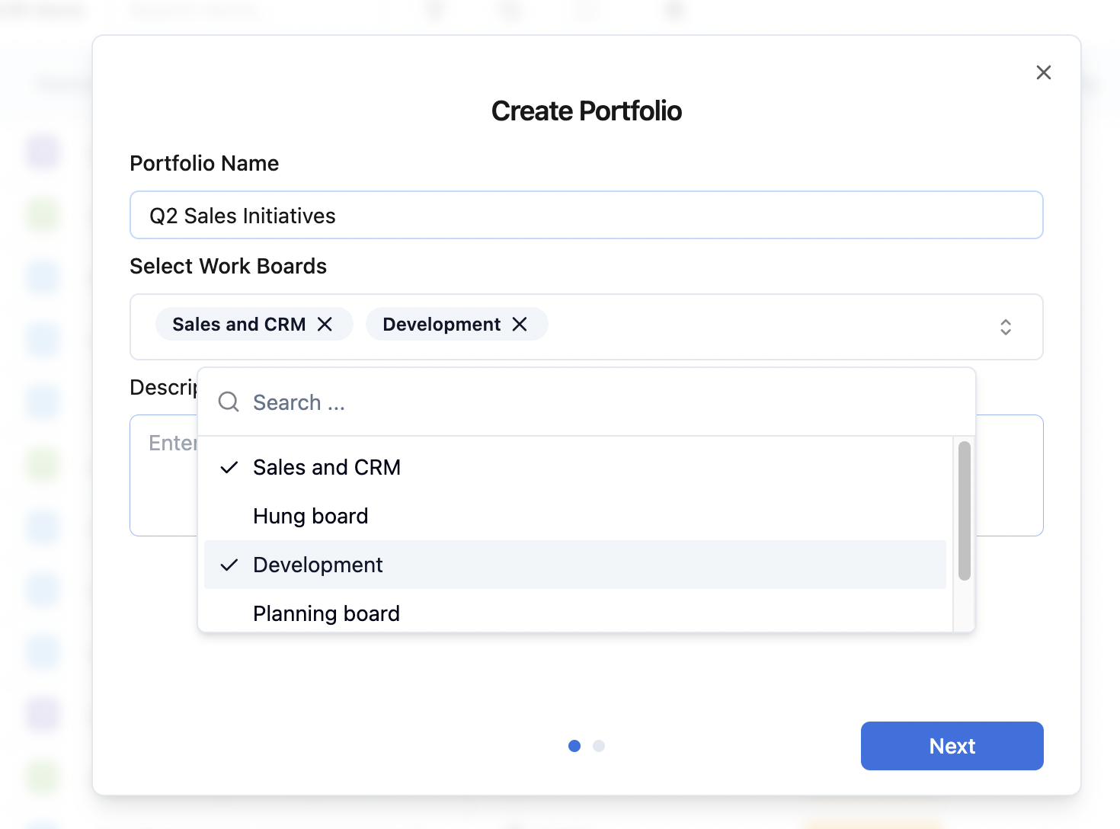Image resolution: width=1120 pixels, height=829 pixels.
Task: Switch to the second wizard page dot
Action: coord(599,746)
